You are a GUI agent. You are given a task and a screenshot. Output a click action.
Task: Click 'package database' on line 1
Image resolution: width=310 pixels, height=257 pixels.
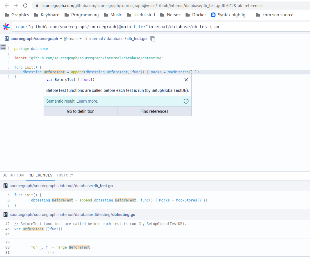coord(31,49)
